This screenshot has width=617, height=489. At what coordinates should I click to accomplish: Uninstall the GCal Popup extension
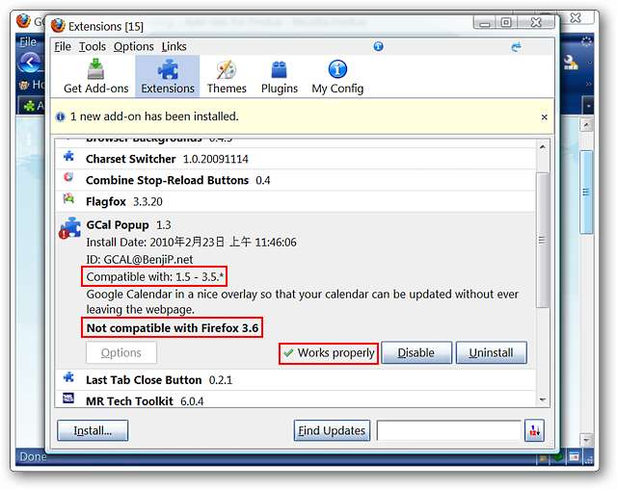click(x=491, y=352)
